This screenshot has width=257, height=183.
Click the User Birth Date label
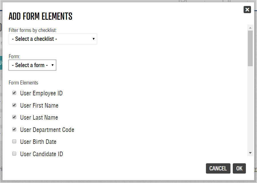(x=38, y=142)
